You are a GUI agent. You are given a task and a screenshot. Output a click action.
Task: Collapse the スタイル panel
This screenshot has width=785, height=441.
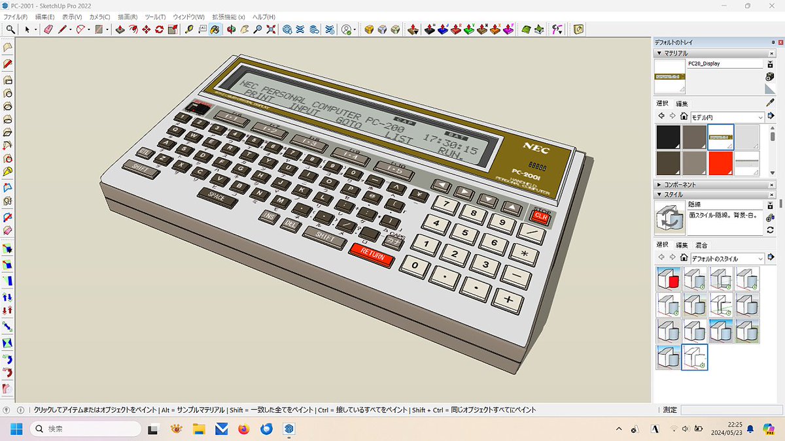point(659,195)
